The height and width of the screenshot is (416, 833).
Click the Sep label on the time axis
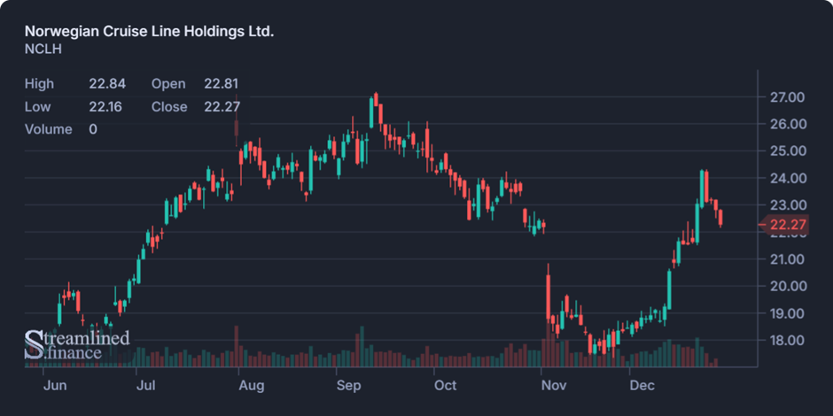350,385
